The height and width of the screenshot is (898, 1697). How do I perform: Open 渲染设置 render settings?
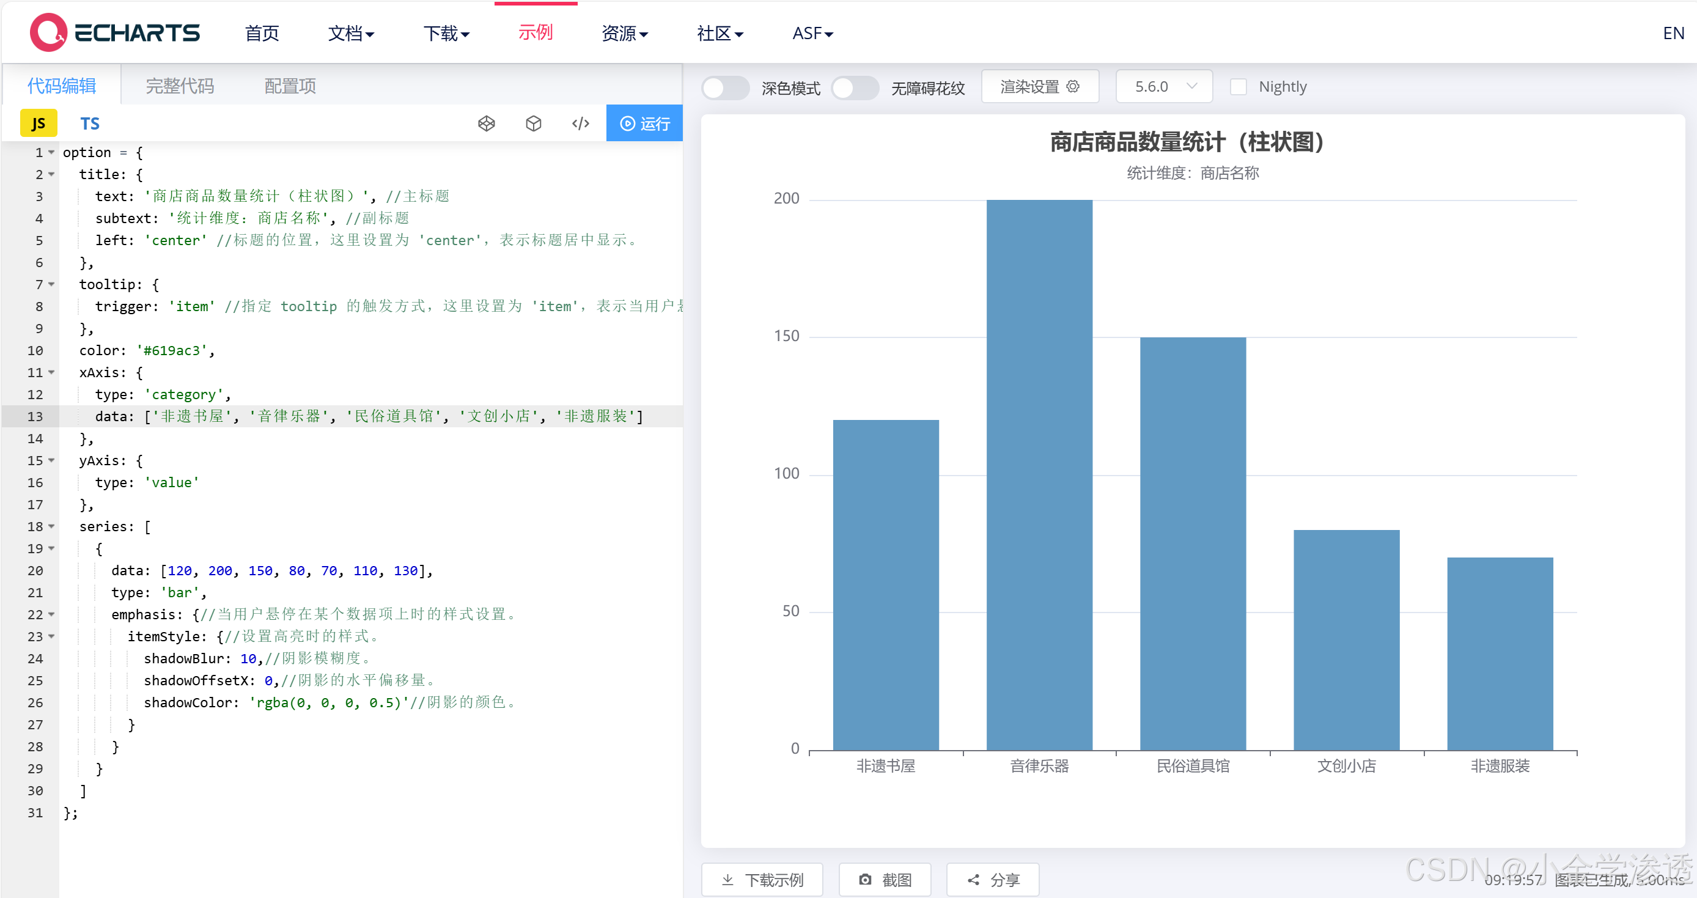pyautogui.click(x=1040, y=86)
